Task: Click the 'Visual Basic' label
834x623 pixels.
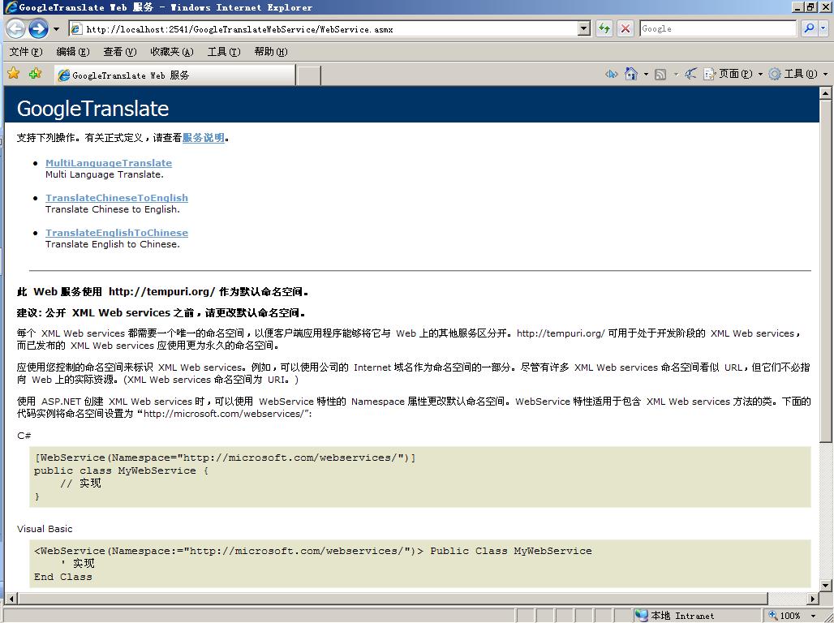Action: [45, 529]
